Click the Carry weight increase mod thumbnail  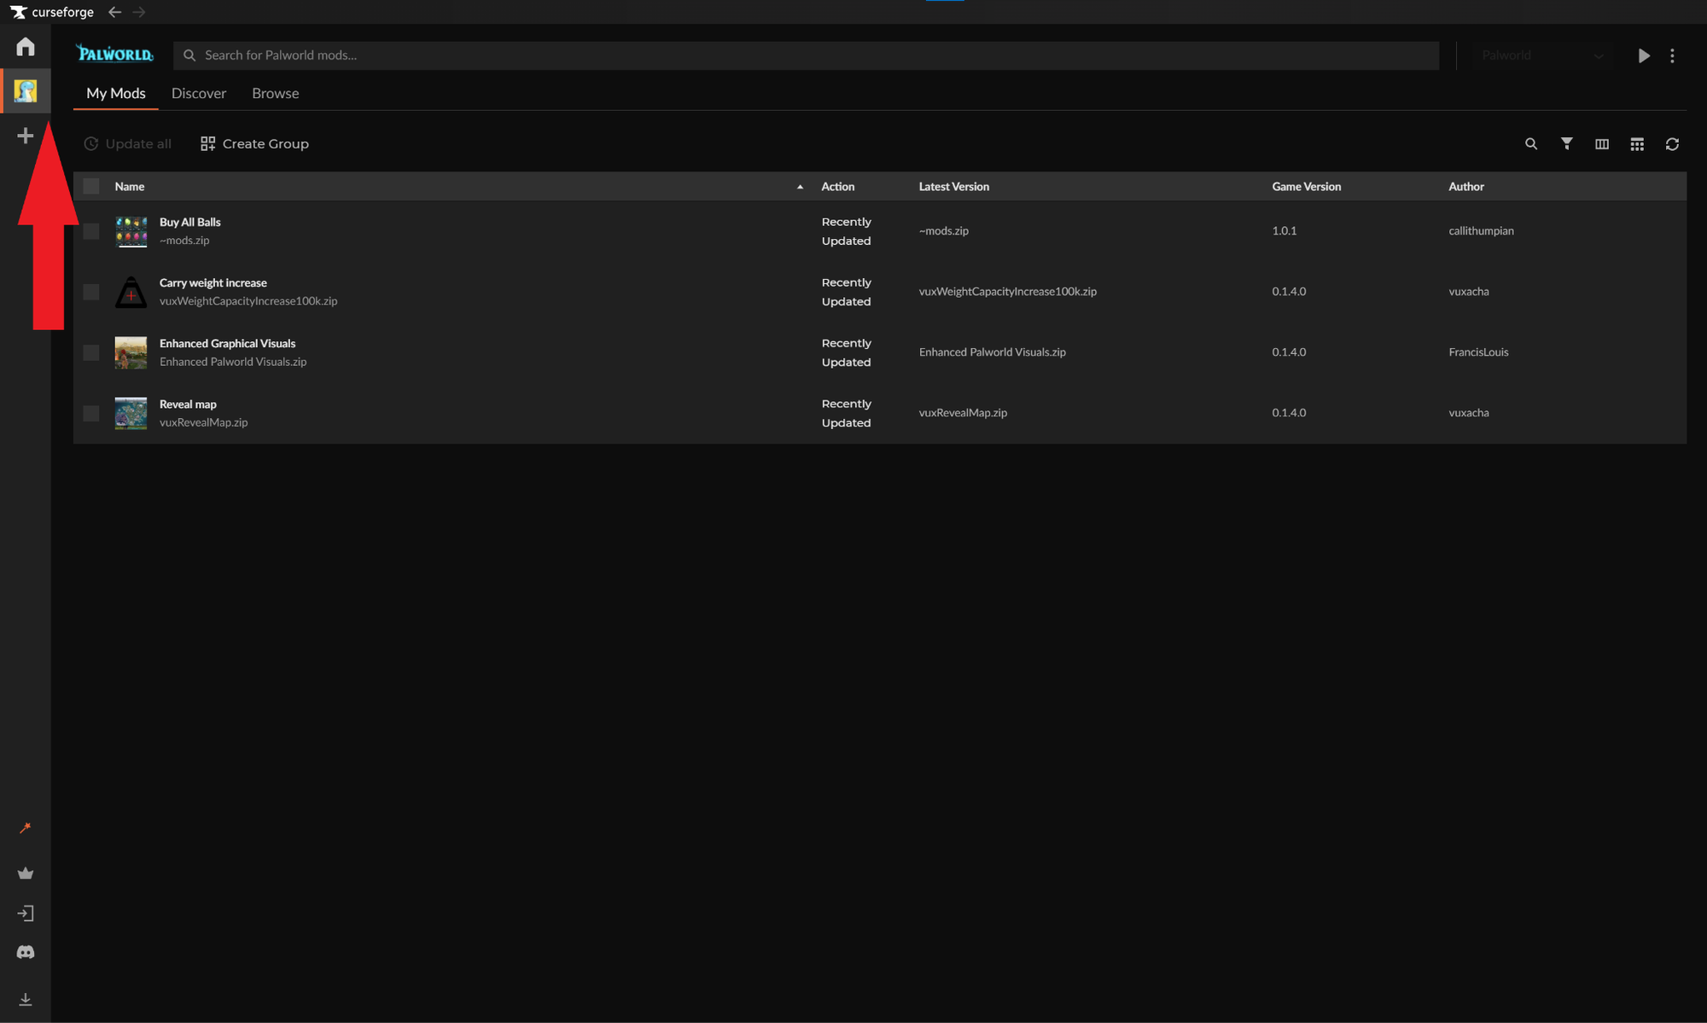[x=131, y=292]
